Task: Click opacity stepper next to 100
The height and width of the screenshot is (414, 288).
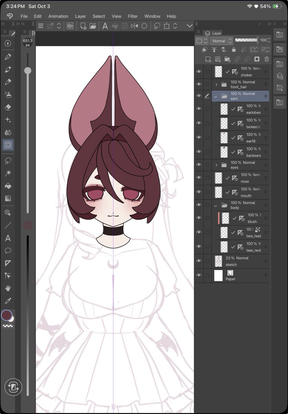Action: pyautogui.click(x=269, y=40)
